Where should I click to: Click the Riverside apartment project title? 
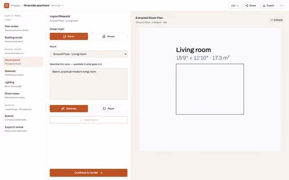point(37,5)
